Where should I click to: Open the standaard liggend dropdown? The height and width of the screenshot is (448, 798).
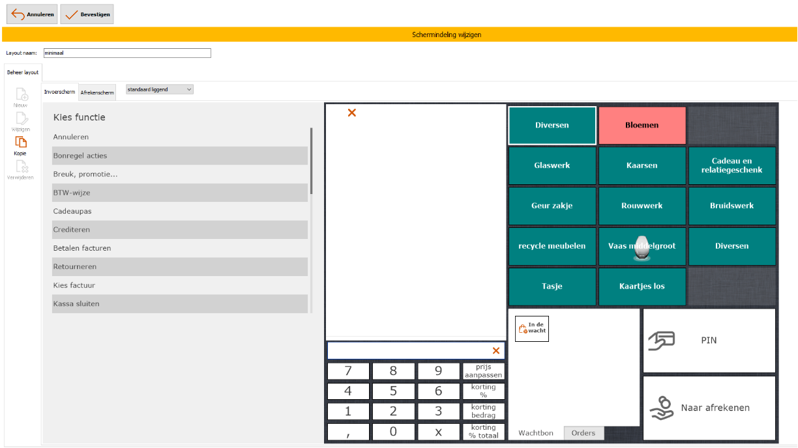click(160, 89)
